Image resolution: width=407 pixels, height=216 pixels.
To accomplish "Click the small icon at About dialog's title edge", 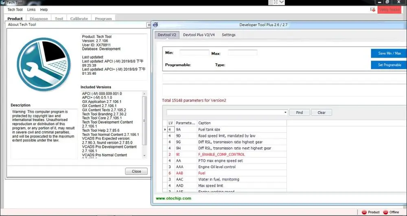I will [x=149, y=25].
